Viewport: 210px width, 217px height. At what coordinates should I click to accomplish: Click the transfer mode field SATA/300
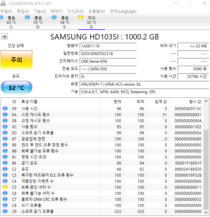point(108,69)
